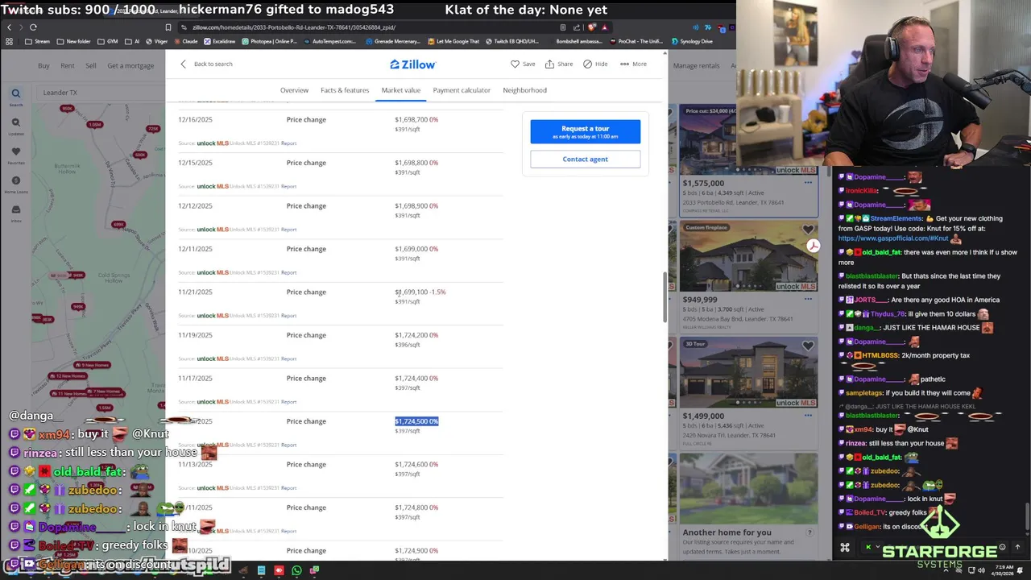The width and height of the screenshot is (1031, 580).
Task: Open three-dot menu on $949,999 card
Action: click(808, 299)
